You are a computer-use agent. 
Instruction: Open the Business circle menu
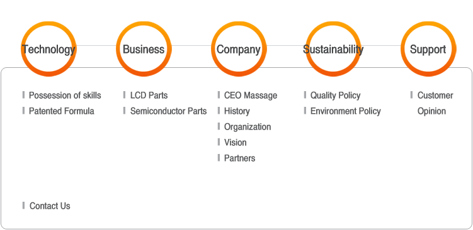click(x=144, y=49)
